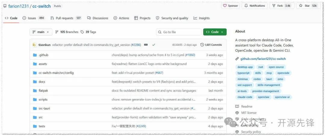The height and width of the screenshot is (136, 325).
Task: Select the rust topic tag
Action: tap(261, 67)
